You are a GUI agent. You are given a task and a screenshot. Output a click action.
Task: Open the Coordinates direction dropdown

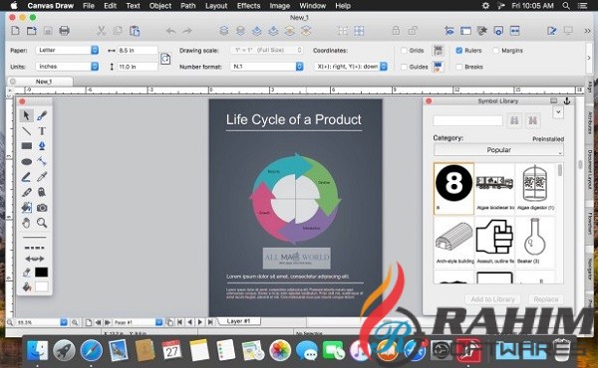[x=351, y=67]
